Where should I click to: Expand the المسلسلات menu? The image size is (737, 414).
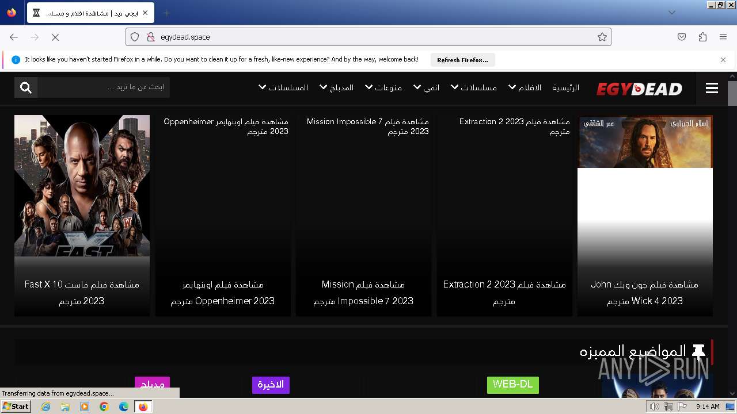(283, 87)
